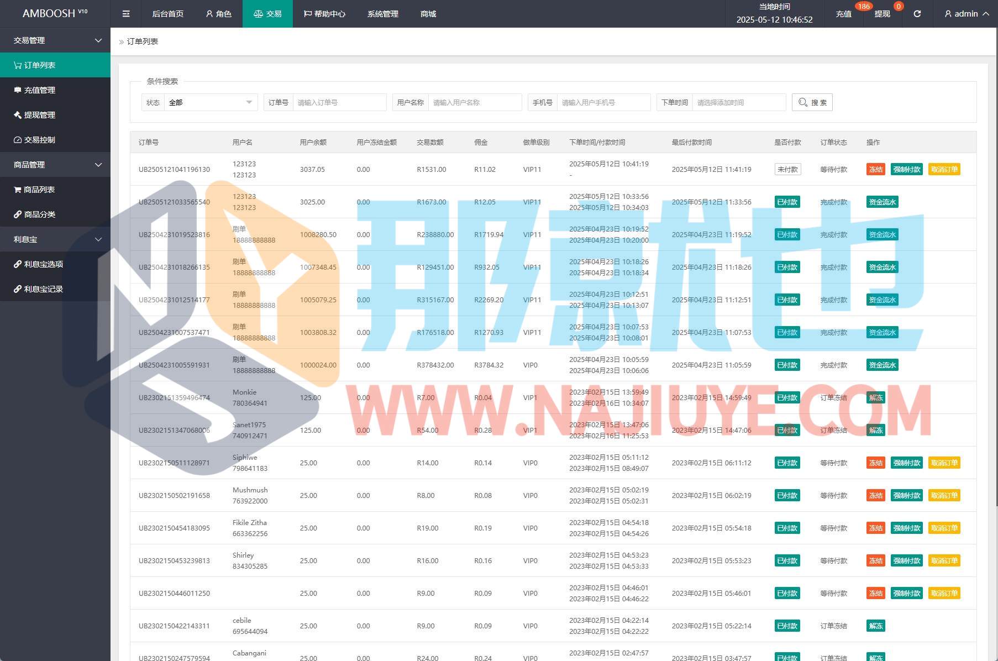Click the link icon beside 商品分类
This screenshot has height=661, width=998.
click(18, 214)
